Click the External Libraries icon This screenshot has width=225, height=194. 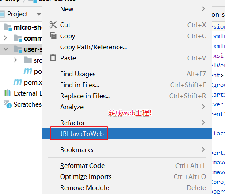point(8,93)
